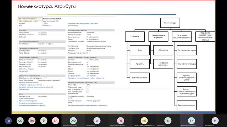Open Номенклатура с аналогичными свойствами link

83,23
